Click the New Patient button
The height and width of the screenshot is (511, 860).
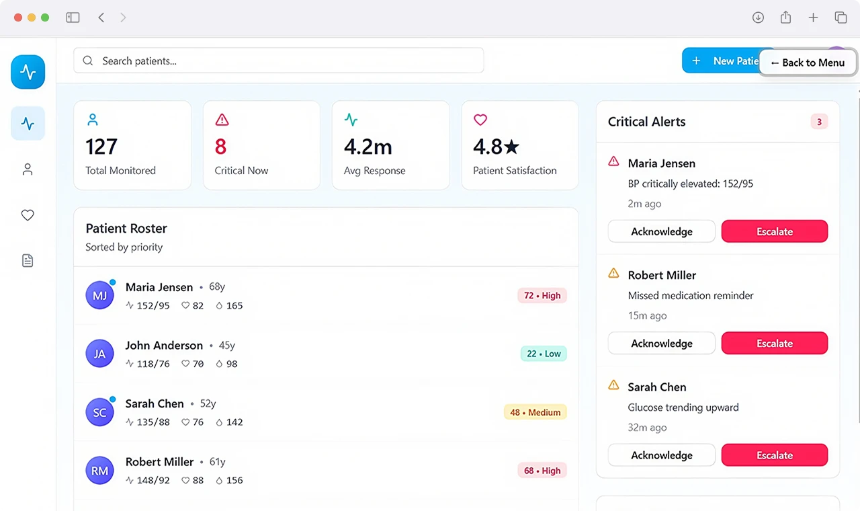point(720,61)
